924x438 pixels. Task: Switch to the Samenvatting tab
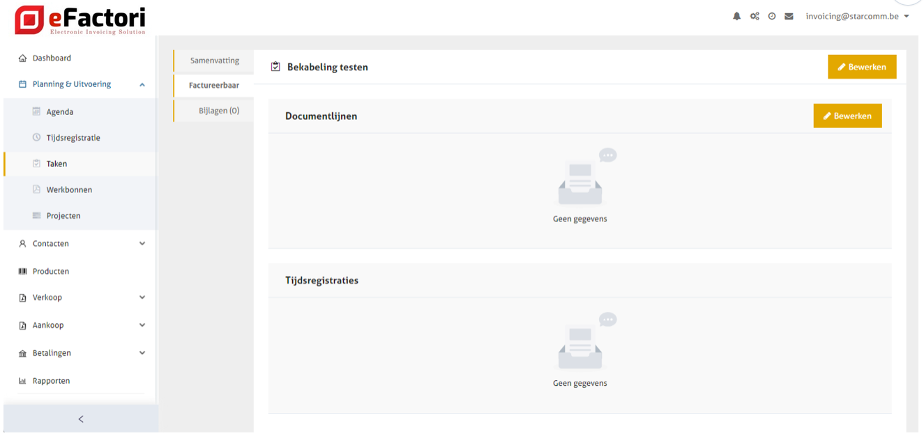(214, 61)
